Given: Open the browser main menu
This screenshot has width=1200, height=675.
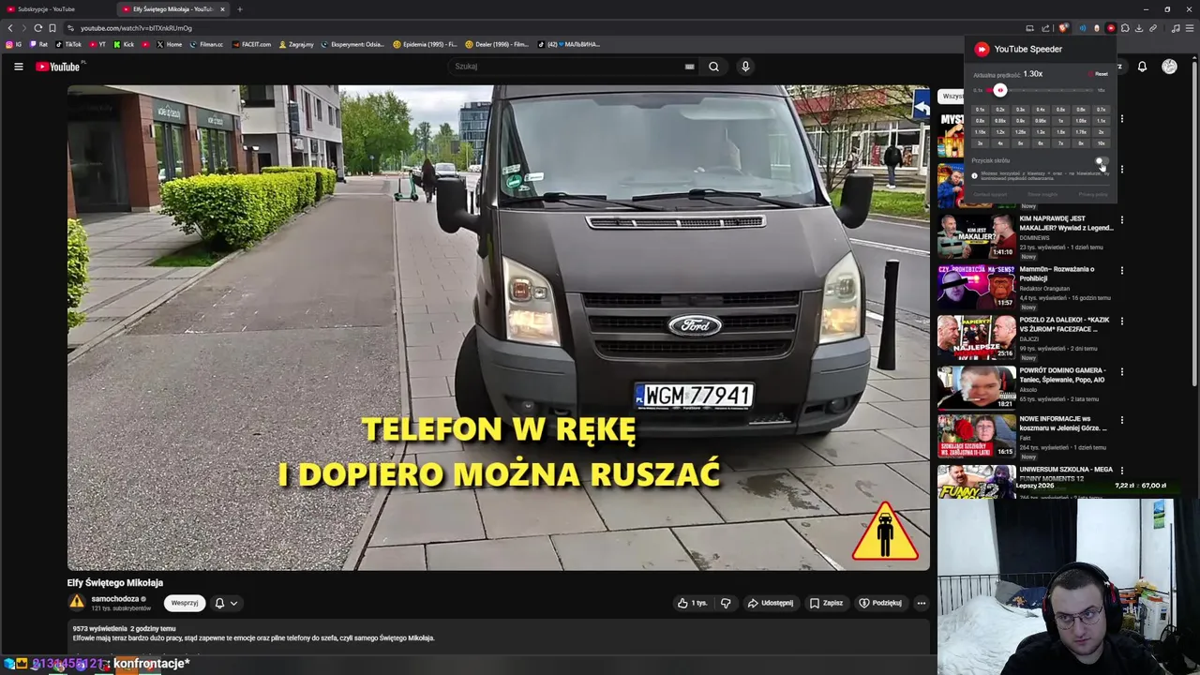Looking at the screenshot, I should click(x=1190, y=28).
